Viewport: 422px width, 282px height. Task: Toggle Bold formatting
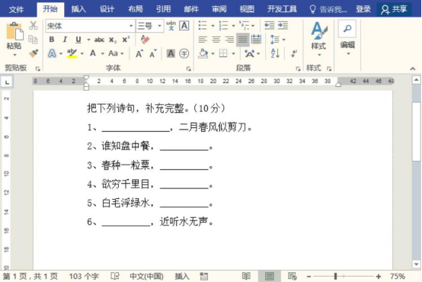pyautogui.click(x=52, y=40)
